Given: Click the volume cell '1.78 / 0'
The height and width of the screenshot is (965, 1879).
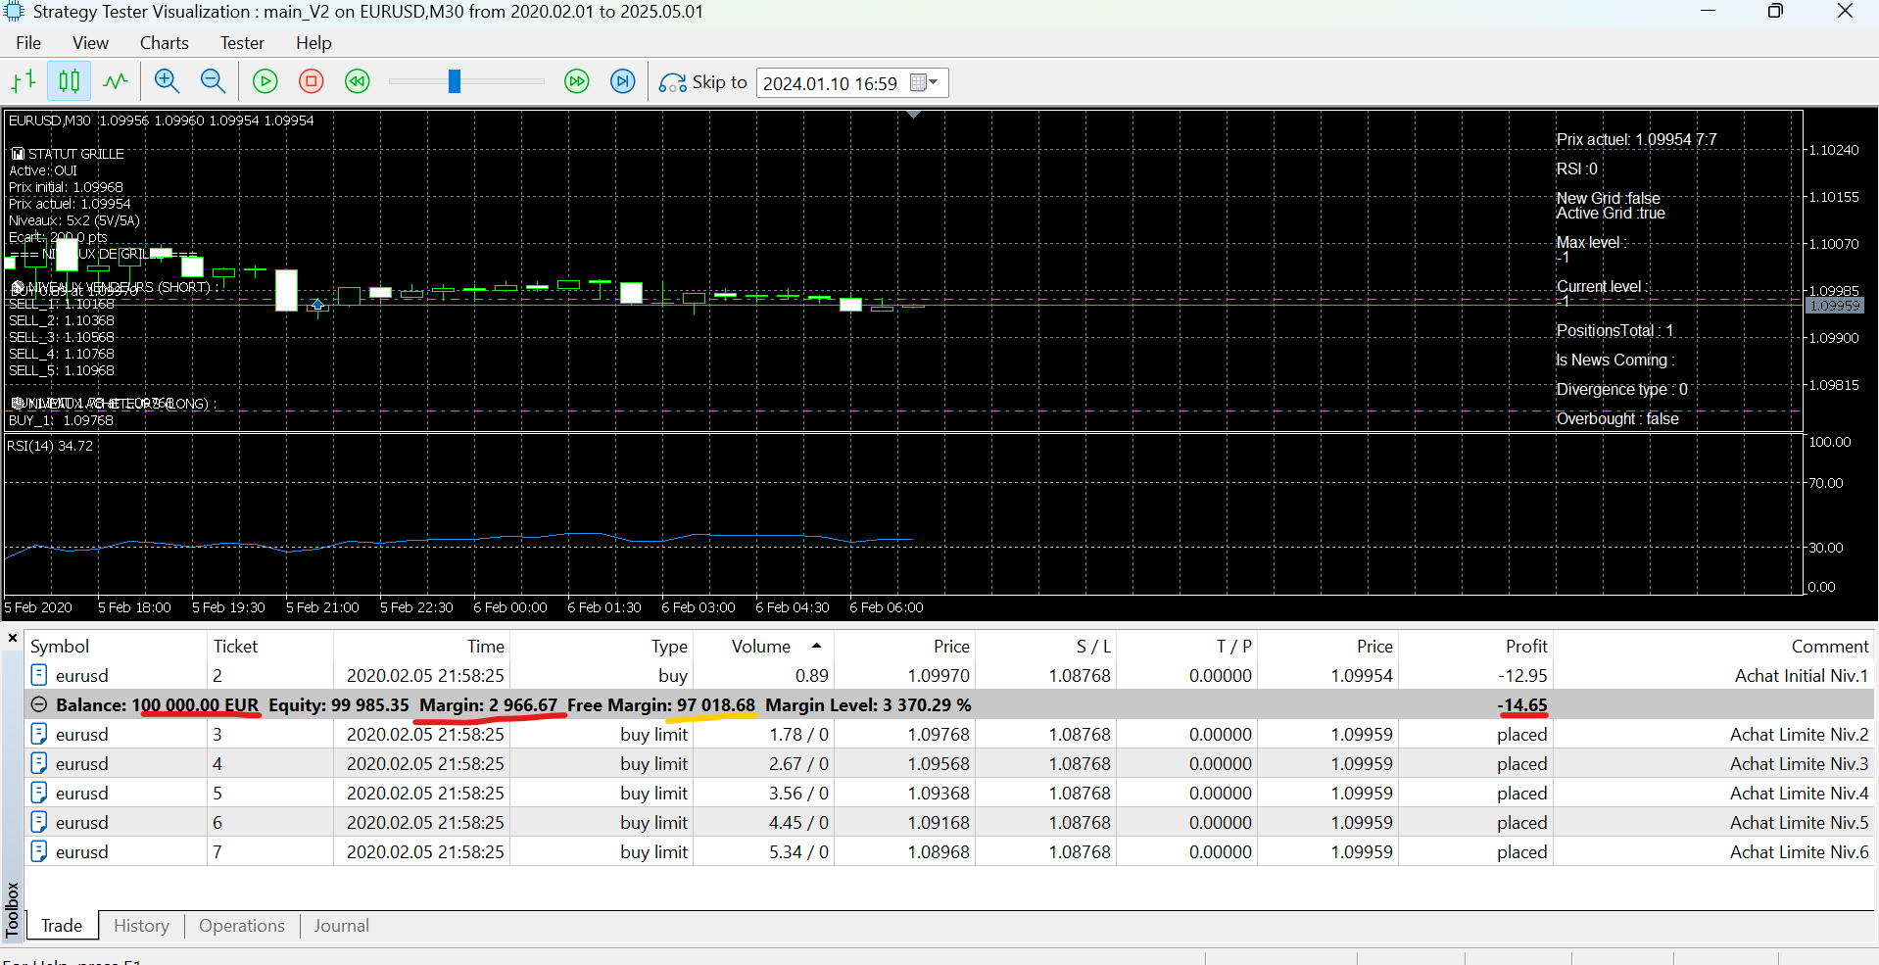Looking at the screenshot, I should click(798, 735).
